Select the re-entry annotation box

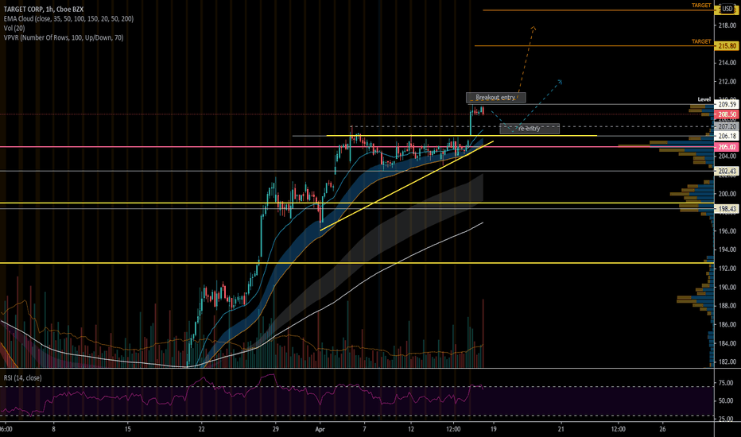click(530, 129)
